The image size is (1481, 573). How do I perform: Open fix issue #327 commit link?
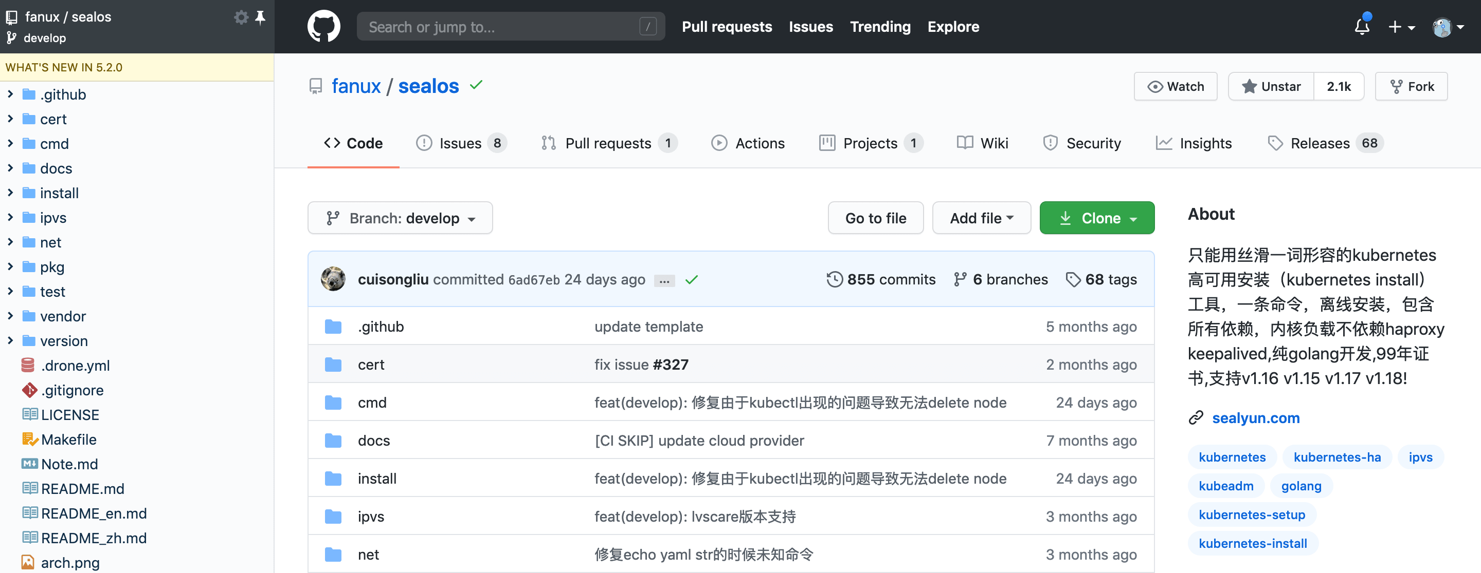(641, 365)
